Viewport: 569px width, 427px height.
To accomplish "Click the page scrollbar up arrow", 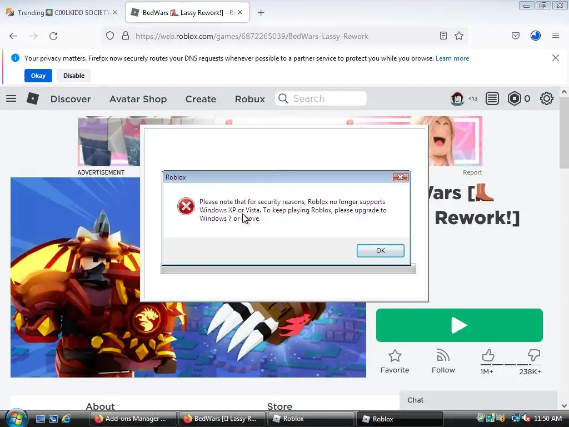I will click(x=564, y=92).
